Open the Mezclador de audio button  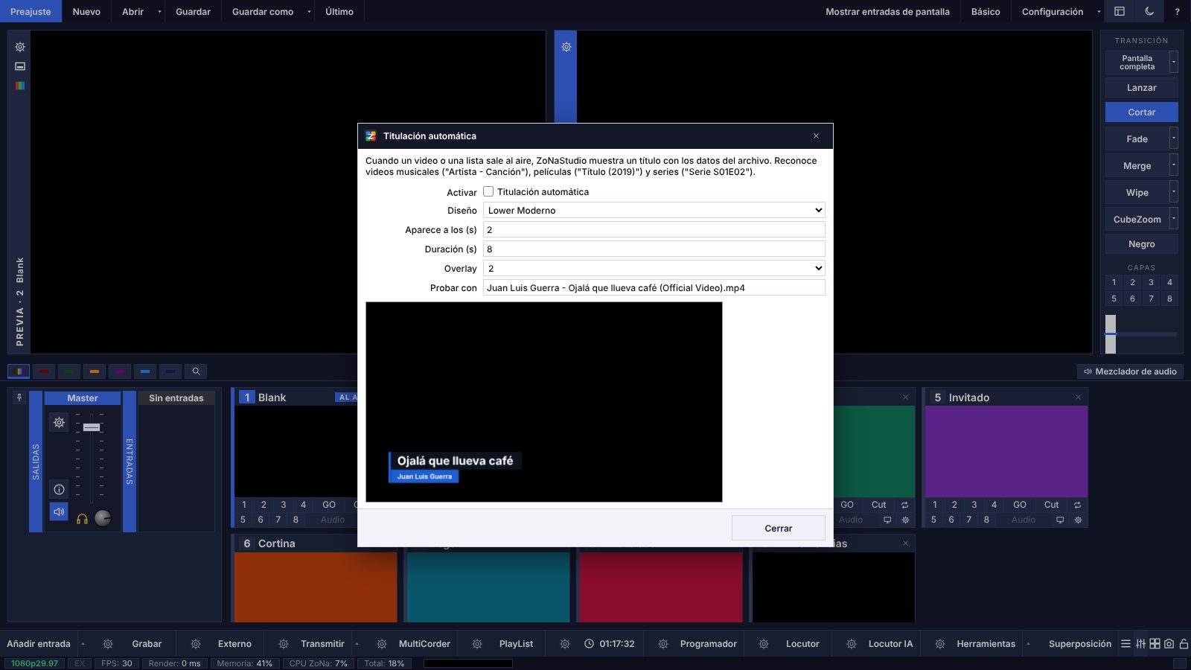pos(1130,371)
